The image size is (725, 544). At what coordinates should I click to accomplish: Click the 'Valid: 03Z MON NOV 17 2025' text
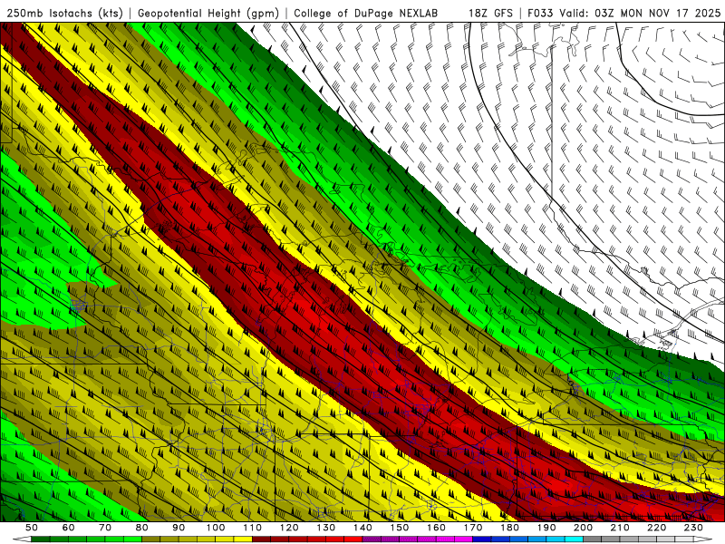point(640,14)
